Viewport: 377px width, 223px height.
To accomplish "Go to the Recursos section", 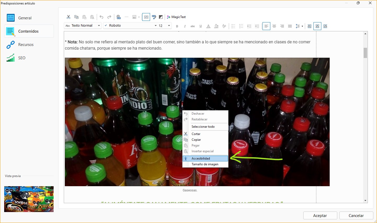I will [29, 45].
